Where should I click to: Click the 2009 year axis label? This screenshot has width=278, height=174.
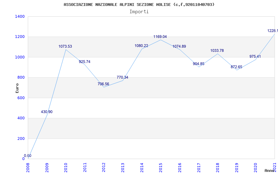47,168
